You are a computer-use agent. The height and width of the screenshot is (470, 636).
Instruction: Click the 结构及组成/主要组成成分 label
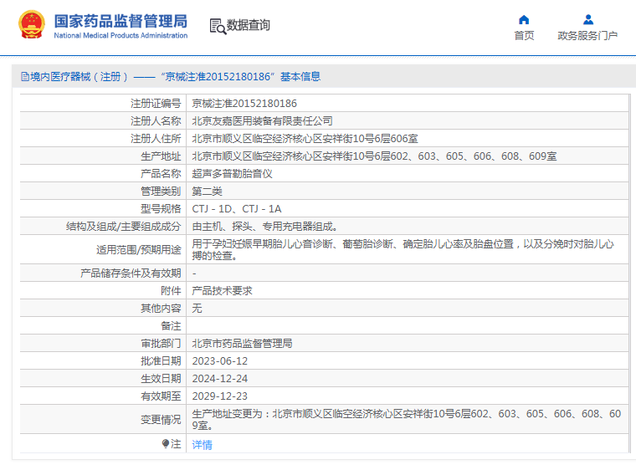123,227
